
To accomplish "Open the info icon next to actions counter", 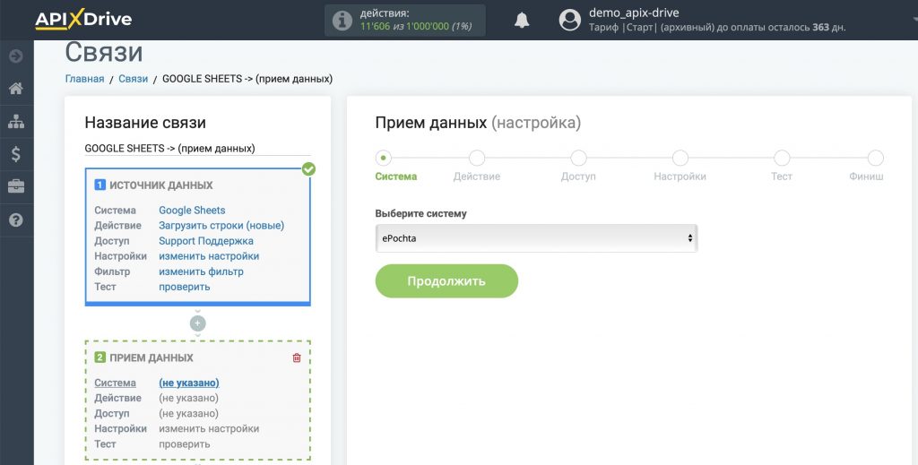I will tap(342, 21).
